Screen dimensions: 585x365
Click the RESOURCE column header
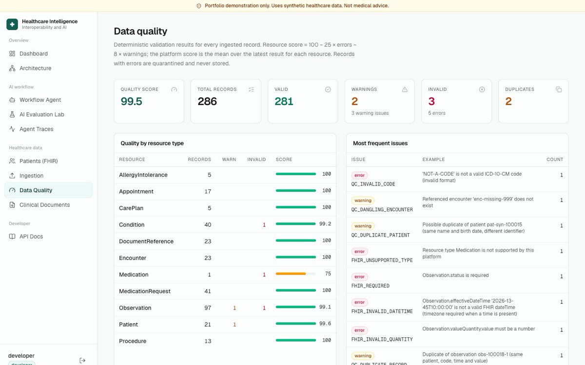(x=132, y=159)
